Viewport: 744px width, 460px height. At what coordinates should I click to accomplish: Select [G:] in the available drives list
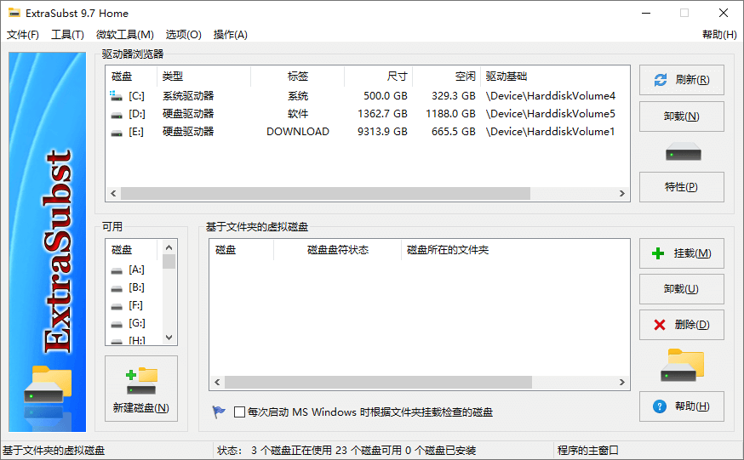pos(137,323)
